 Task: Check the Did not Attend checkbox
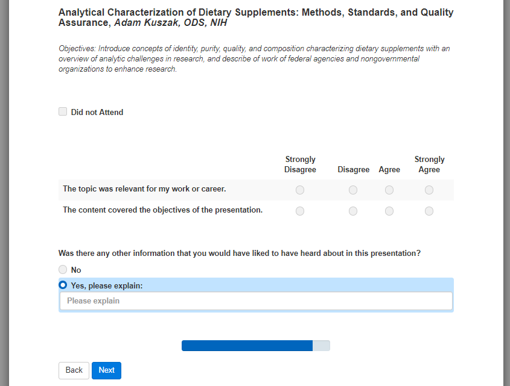pyautogui.click(x=63, y=111)
